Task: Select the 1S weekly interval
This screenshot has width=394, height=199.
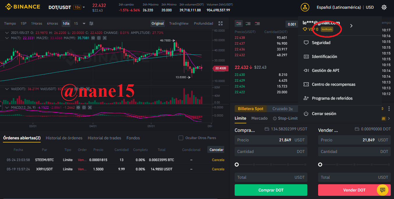Action: (76, 23)
